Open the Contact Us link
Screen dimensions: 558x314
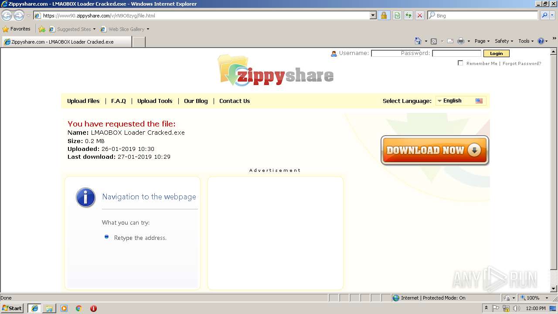(235, 101)
